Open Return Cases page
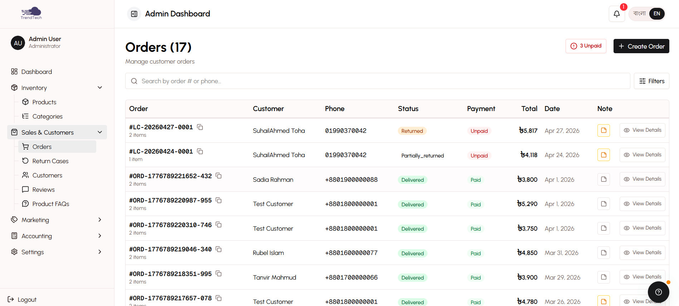 [50, 161]
